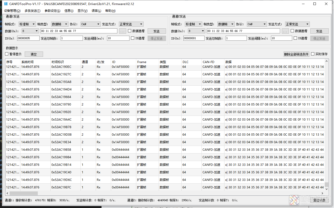
Task: Select row with time mark 0x52AC19EFC
Action: [165, 187]
